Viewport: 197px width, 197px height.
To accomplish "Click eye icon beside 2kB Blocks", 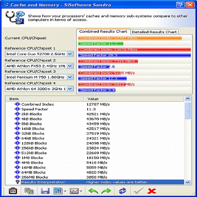I will 17,114.
